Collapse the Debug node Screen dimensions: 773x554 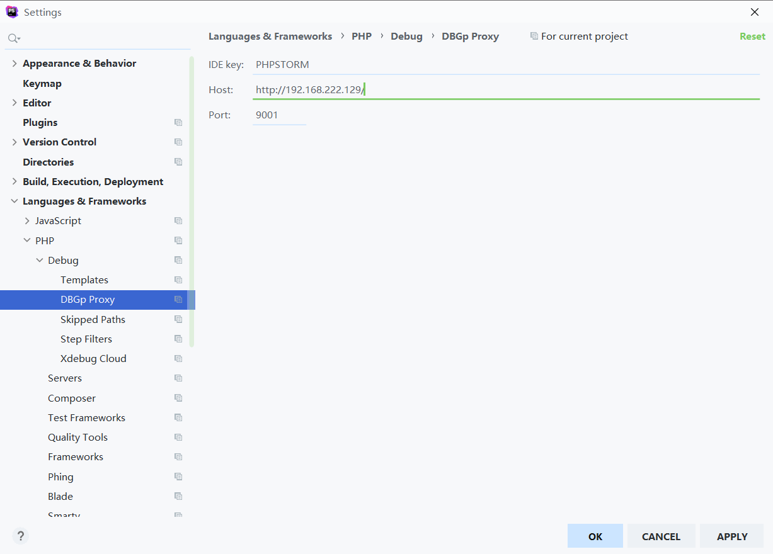(x=40, y=260)
